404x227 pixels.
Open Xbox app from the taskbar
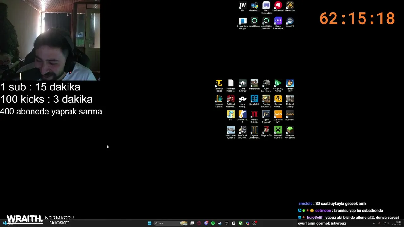click(x=241, y=223)
